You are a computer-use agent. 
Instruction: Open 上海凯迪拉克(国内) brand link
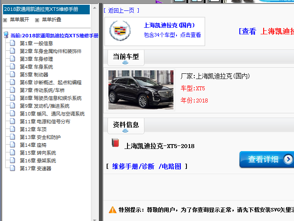[x=170, y=25]
